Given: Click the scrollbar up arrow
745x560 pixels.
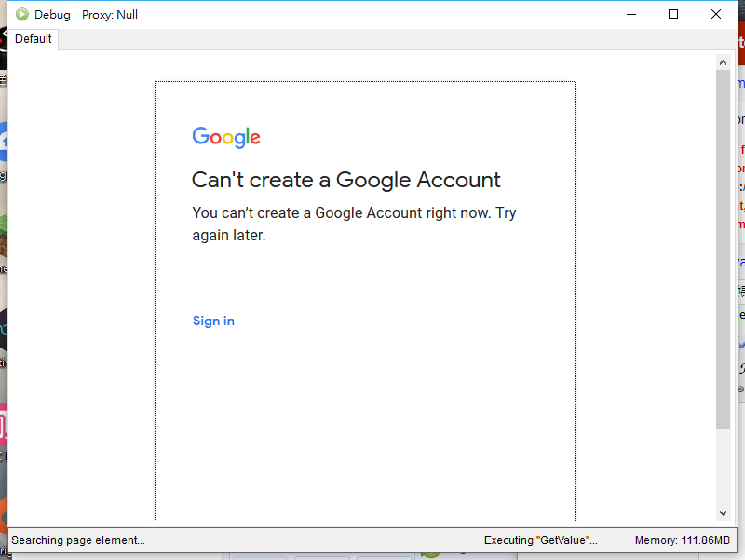Looking at the screenshot, I should tap(723, 61).
